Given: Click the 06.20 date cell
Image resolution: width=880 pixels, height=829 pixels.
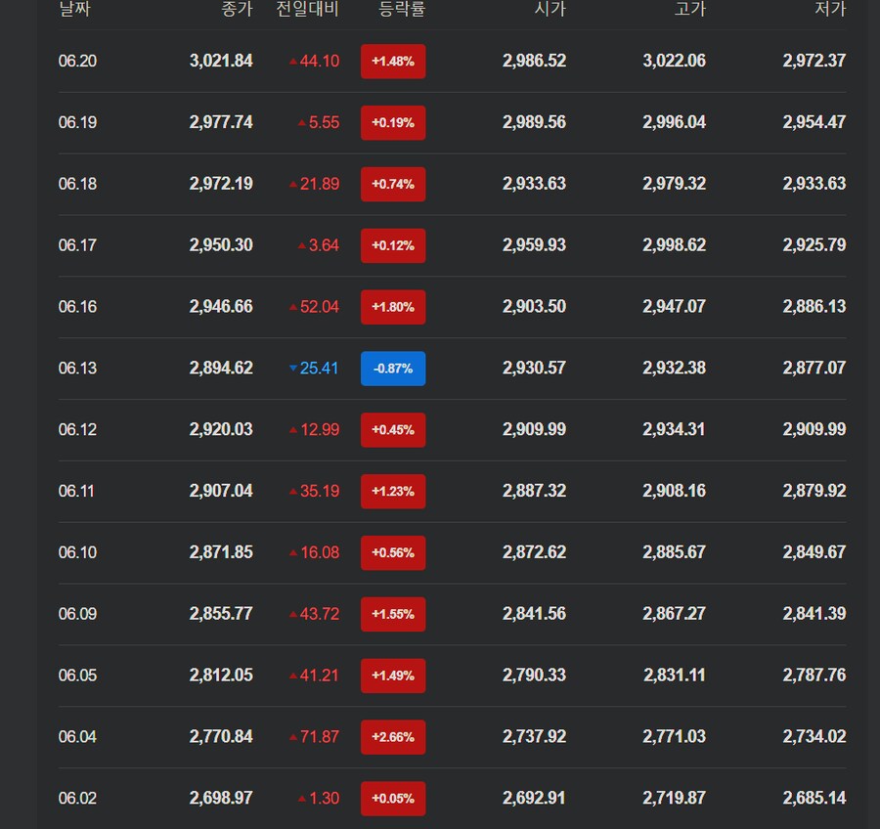Looking at the screenshot, I should pyautogui.click(x=77, y=61).
